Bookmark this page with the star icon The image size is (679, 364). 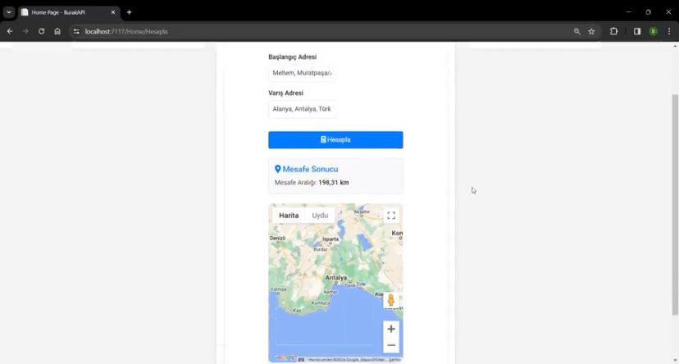pos(591,31)
